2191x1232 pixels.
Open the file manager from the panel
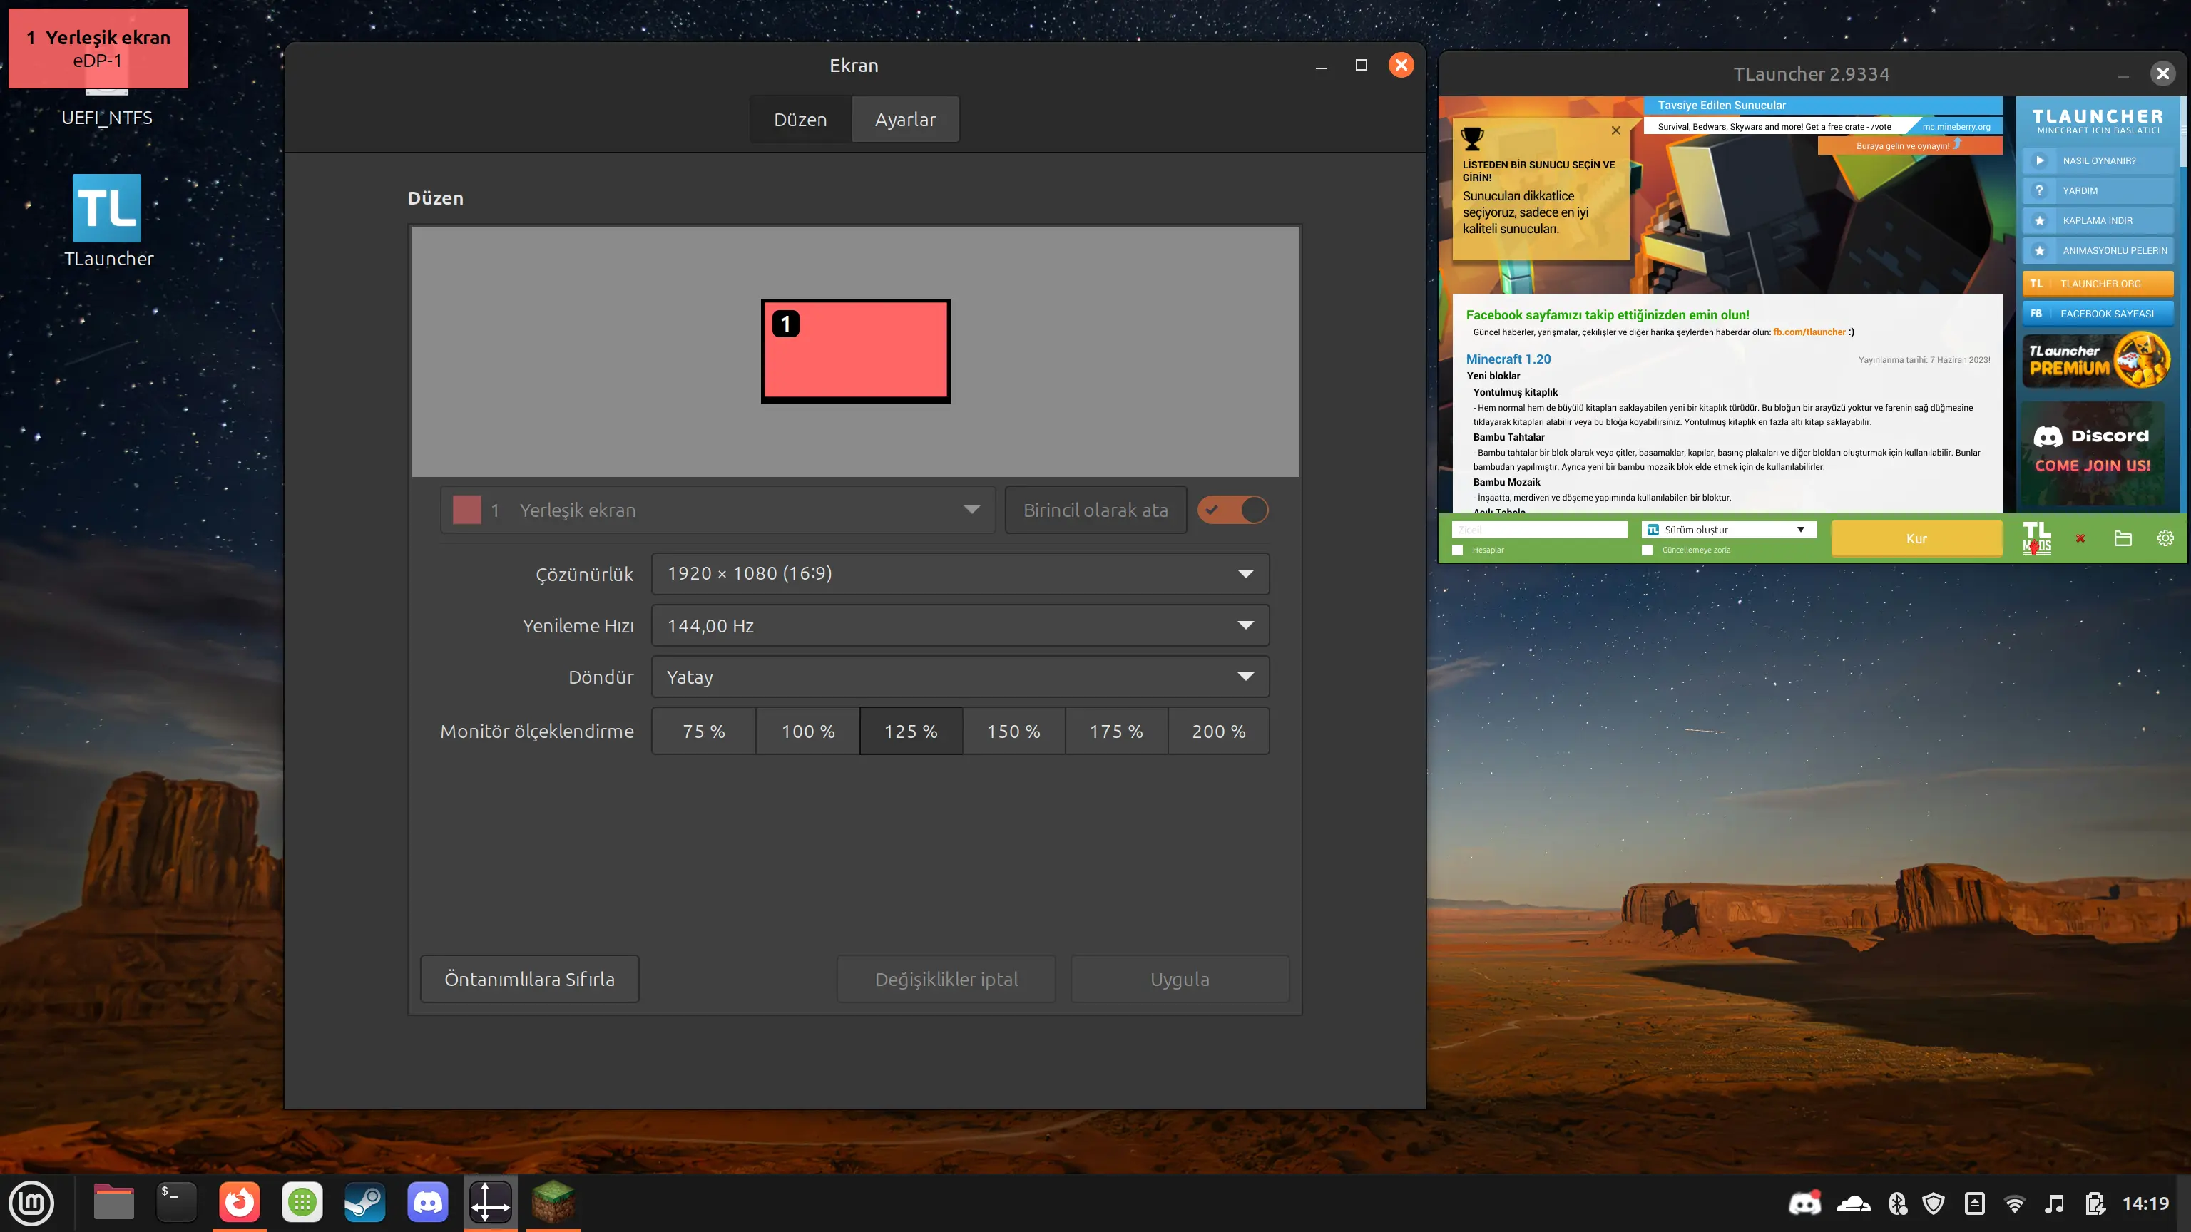pyautogui.click(x=113, y=1203)
